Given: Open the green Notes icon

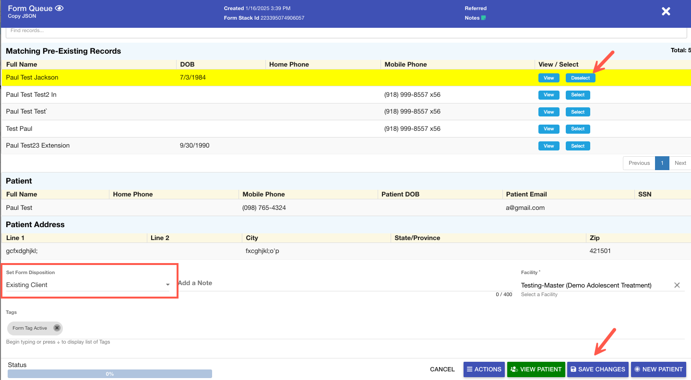Looking at the screenshot, I should [x=483, y=18].
